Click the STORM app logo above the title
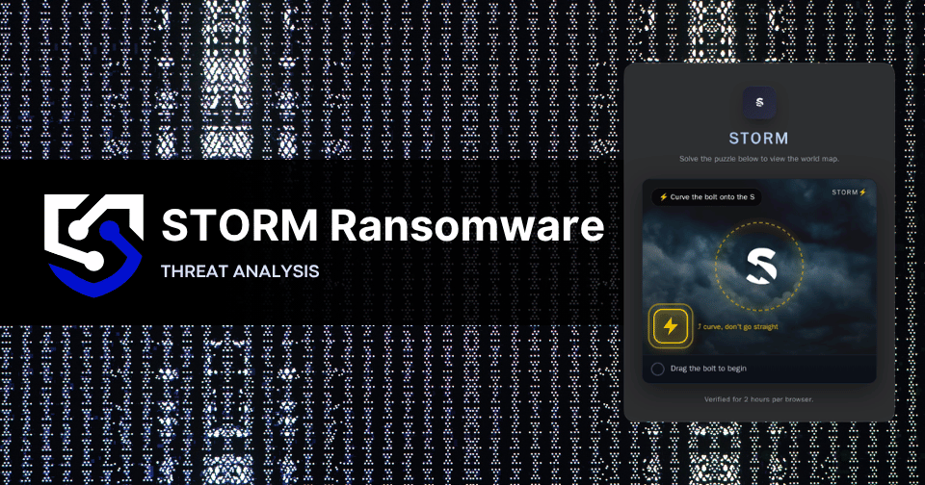Screen dimensions: 925x485 tap(759, 103)
